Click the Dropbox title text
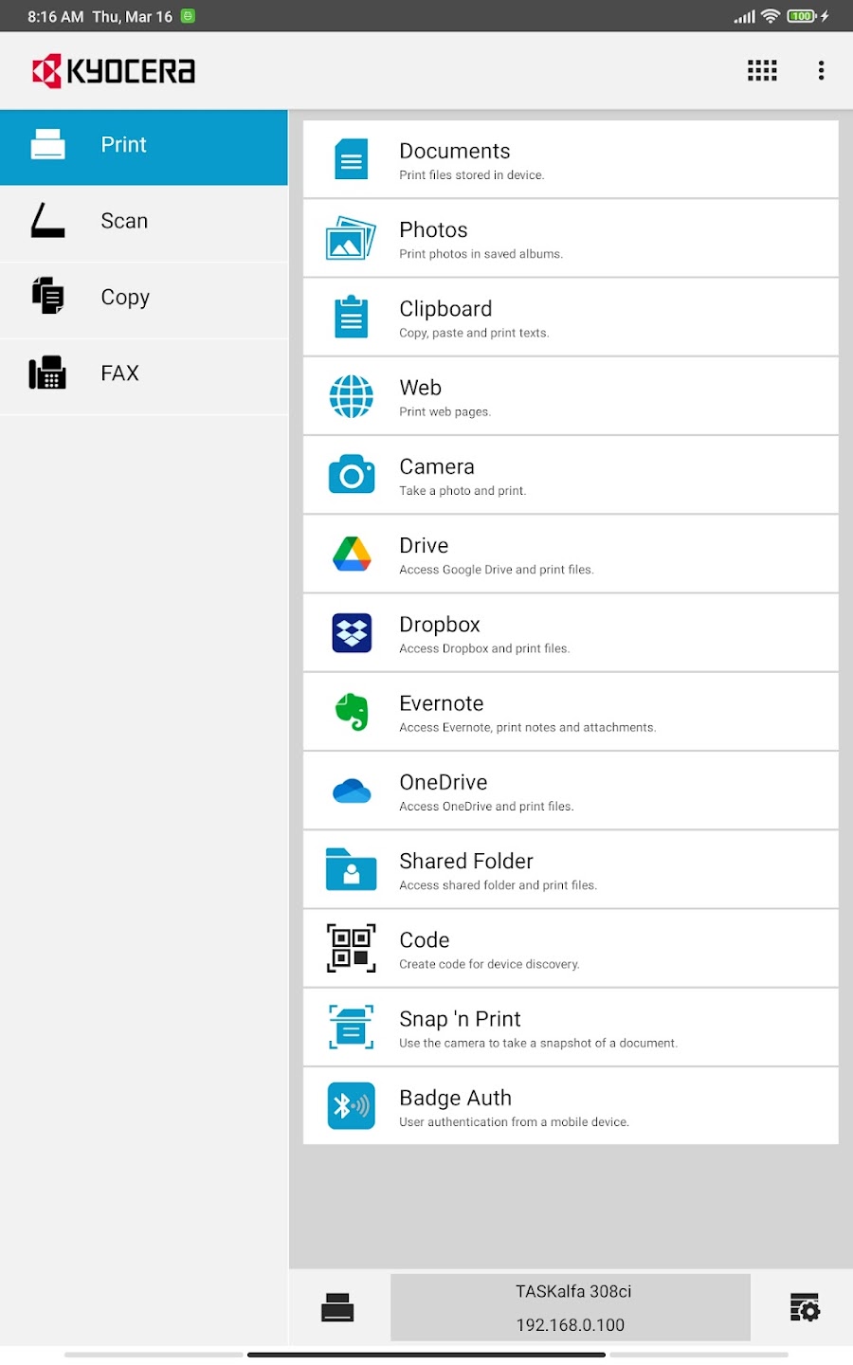This screenshot has height=1365, width=853. pyautogui.click(x=440, y=624)
